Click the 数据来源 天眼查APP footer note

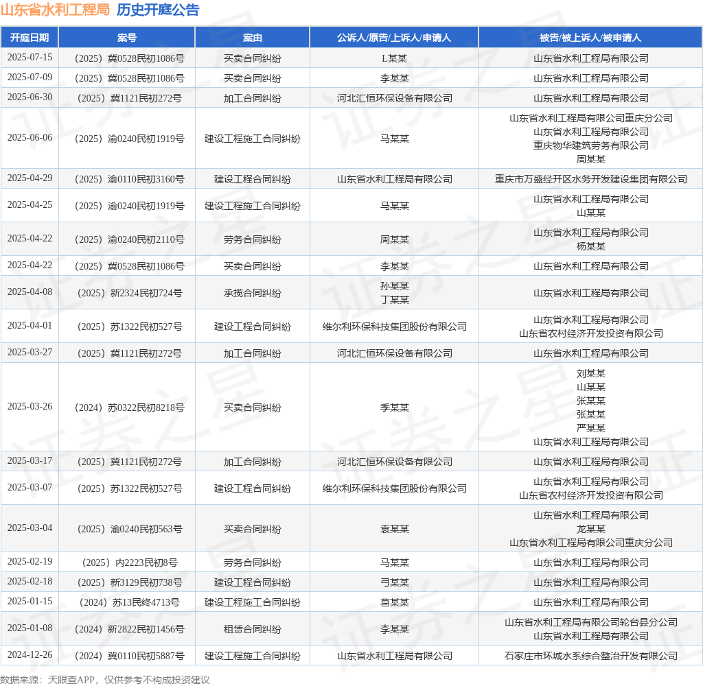(105, 680)
